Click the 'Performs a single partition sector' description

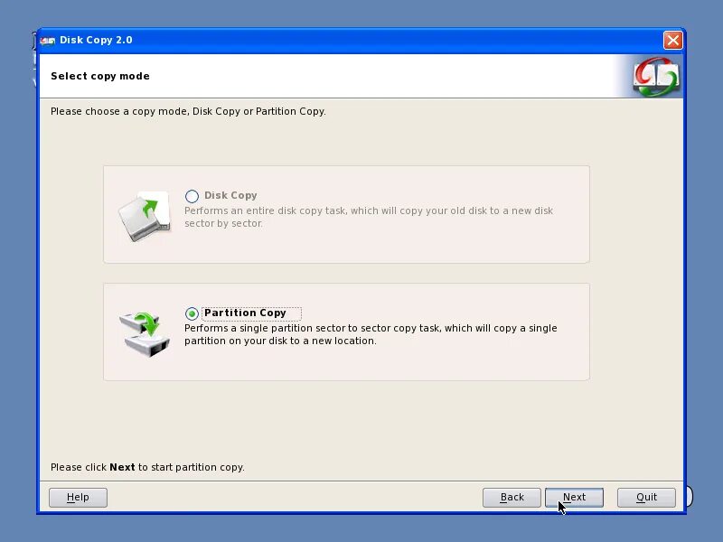pyautogui.click(x=371, y=334)
